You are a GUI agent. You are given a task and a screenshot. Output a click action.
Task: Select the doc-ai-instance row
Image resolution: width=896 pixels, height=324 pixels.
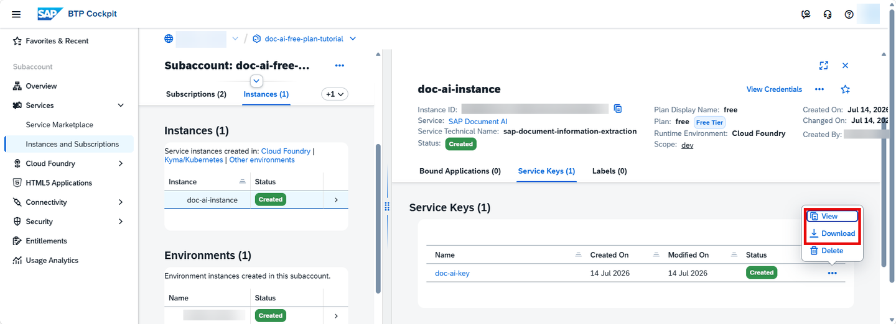(x=256, y=200)
